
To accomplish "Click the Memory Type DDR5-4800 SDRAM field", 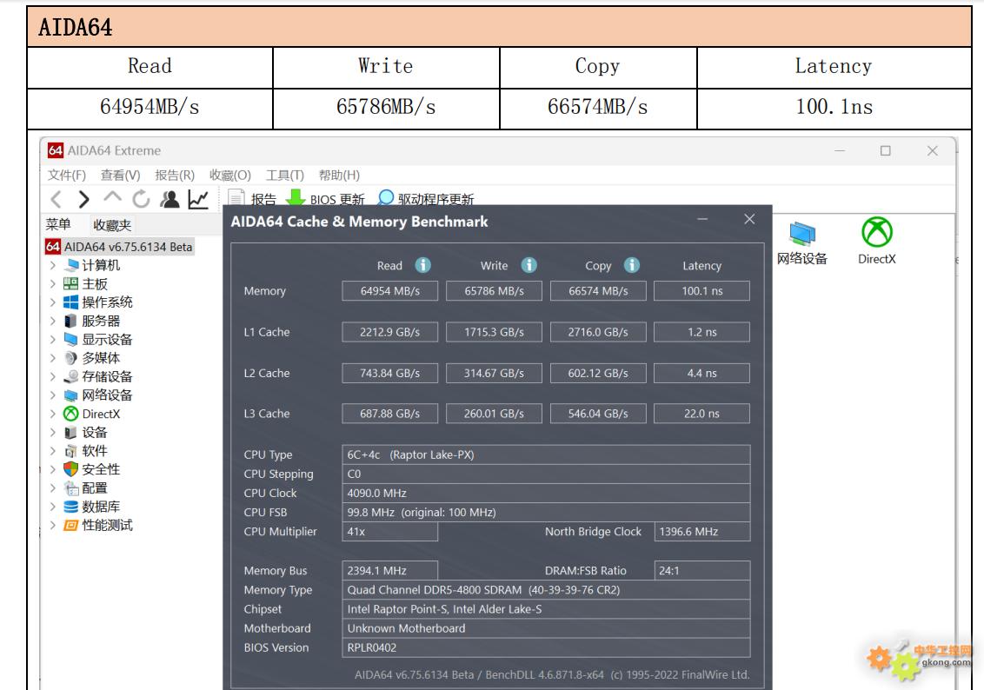I will 546,590.
